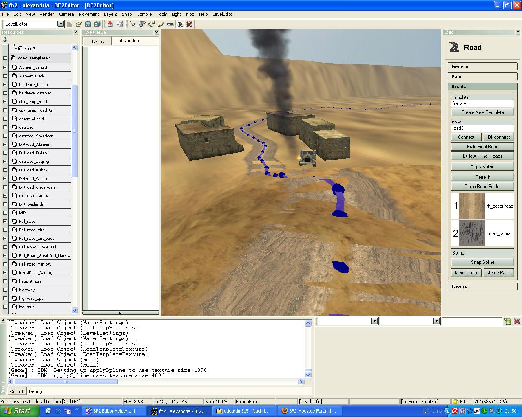Click Build Final Road button
The image size is (522, 417).
point(482,147)
